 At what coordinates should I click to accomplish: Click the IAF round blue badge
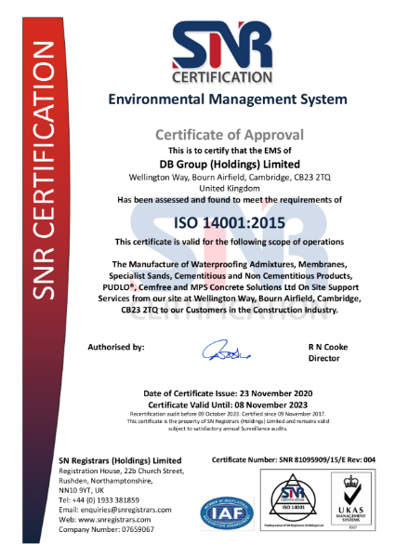pos(227,512)
